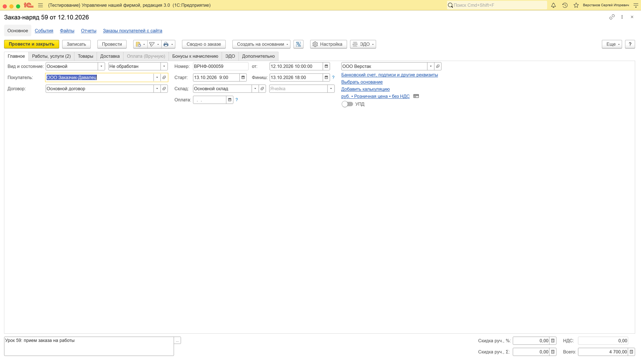
Task: Switch to Работы, услуги (2) tab
Action: pyautogui.click(x=51, y=56)
